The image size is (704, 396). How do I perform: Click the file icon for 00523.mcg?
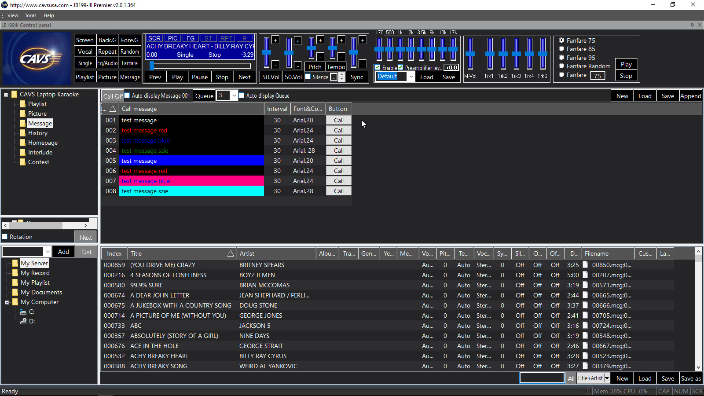click(x=585, y=356)
